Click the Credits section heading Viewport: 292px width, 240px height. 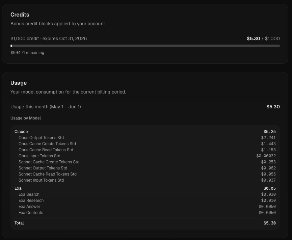tap(20, 15)
